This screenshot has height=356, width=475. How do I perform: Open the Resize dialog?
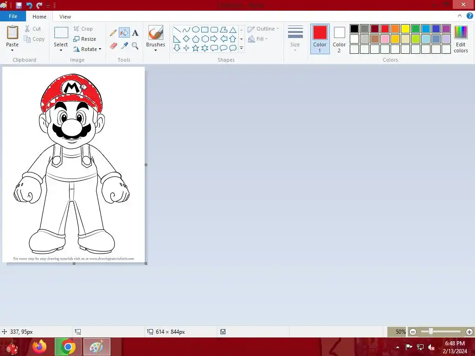tap(84, 39)
